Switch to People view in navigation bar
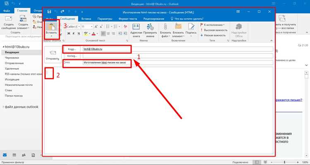Screen dimensions: 310x165 point(24,155)
